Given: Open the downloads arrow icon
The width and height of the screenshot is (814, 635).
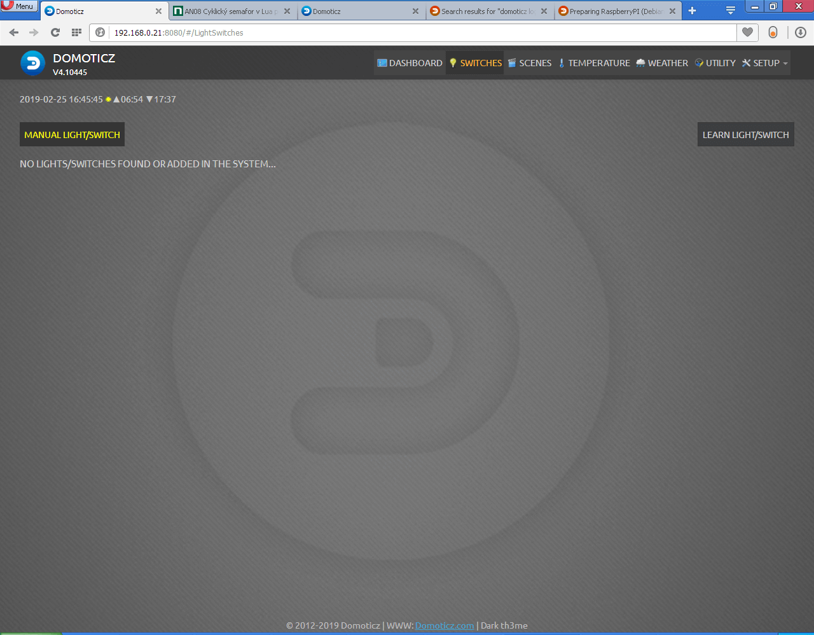Looking at the screenshot, I should pos(801,32).
